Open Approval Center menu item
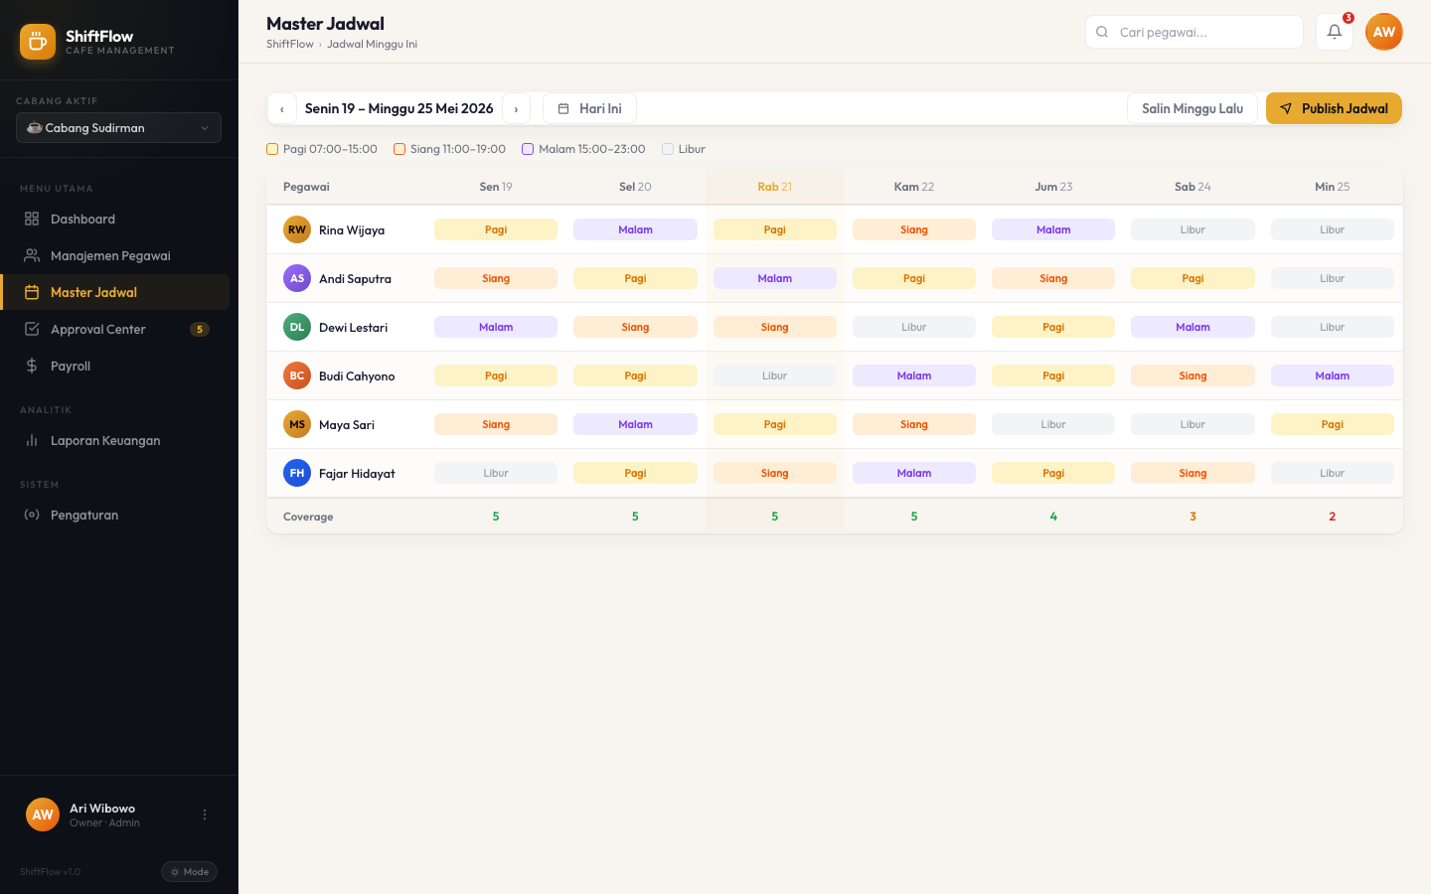1431x894 pixels. click(x=114, y=329)
